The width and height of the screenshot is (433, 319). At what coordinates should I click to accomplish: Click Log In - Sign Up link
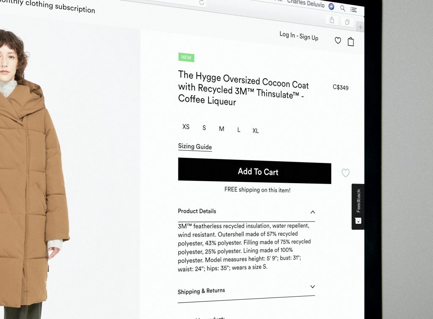(x=299, y=36)
